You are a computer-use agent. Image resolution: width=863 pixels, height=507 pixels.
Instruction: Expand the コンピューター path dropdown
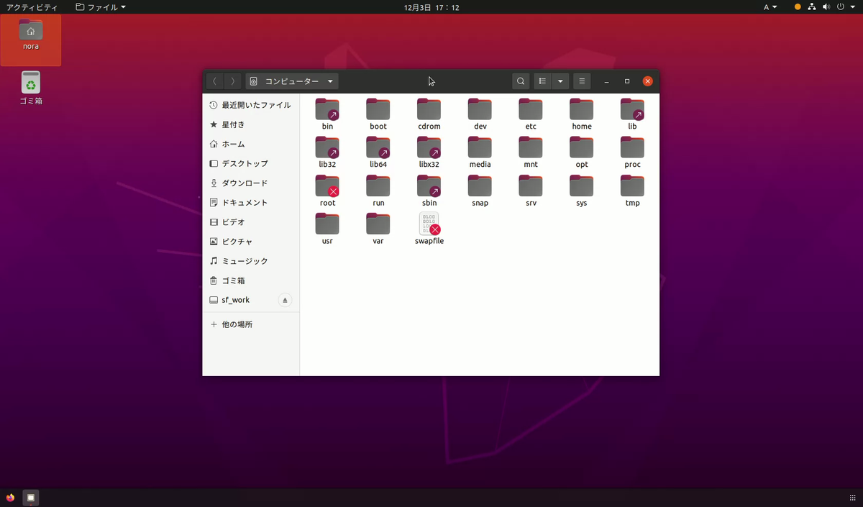coord(292,81)
